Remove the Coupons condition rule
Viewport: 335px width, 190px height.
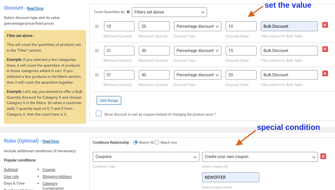coord(323,156)
